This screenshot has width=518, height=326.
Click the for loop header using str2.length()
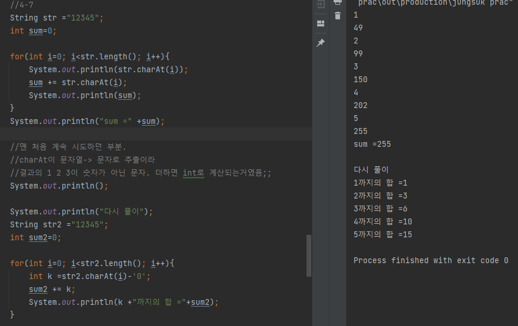(x=92, y=263)
